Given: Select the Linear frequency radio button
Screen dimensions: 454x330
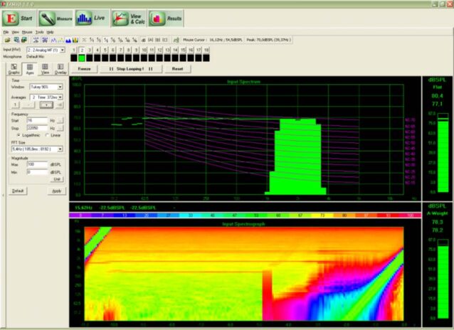Looking at the screenshot, I should 47,135.
